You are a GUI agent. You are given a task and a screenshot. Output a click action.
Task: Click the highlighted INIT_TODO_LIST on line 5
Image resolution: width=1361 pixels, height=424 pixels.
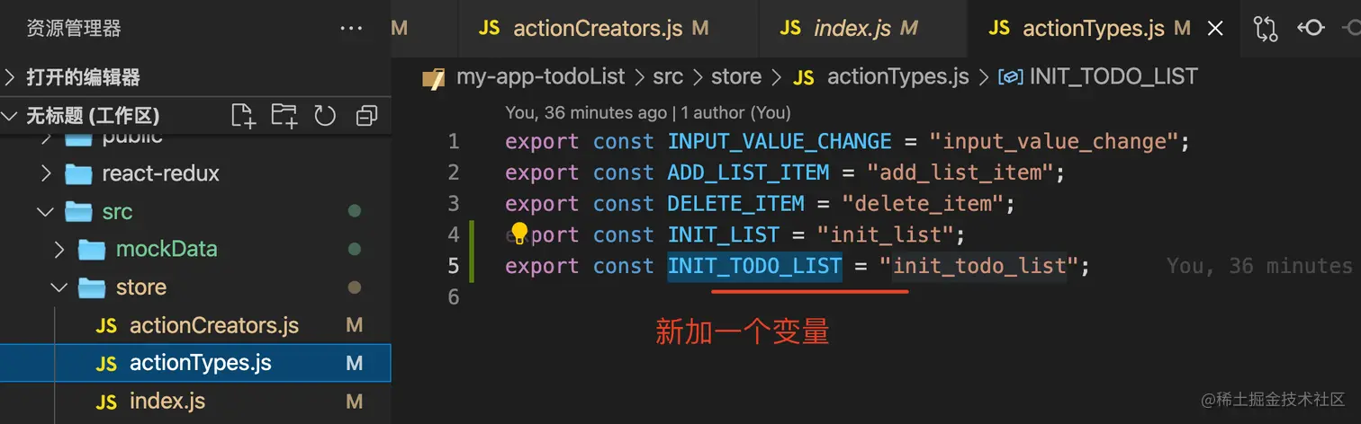(x=754, y=266)
